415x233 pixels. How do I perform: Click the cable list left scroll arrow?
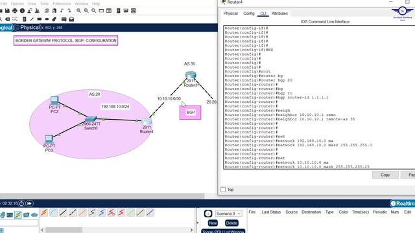[x=42, y=230]
